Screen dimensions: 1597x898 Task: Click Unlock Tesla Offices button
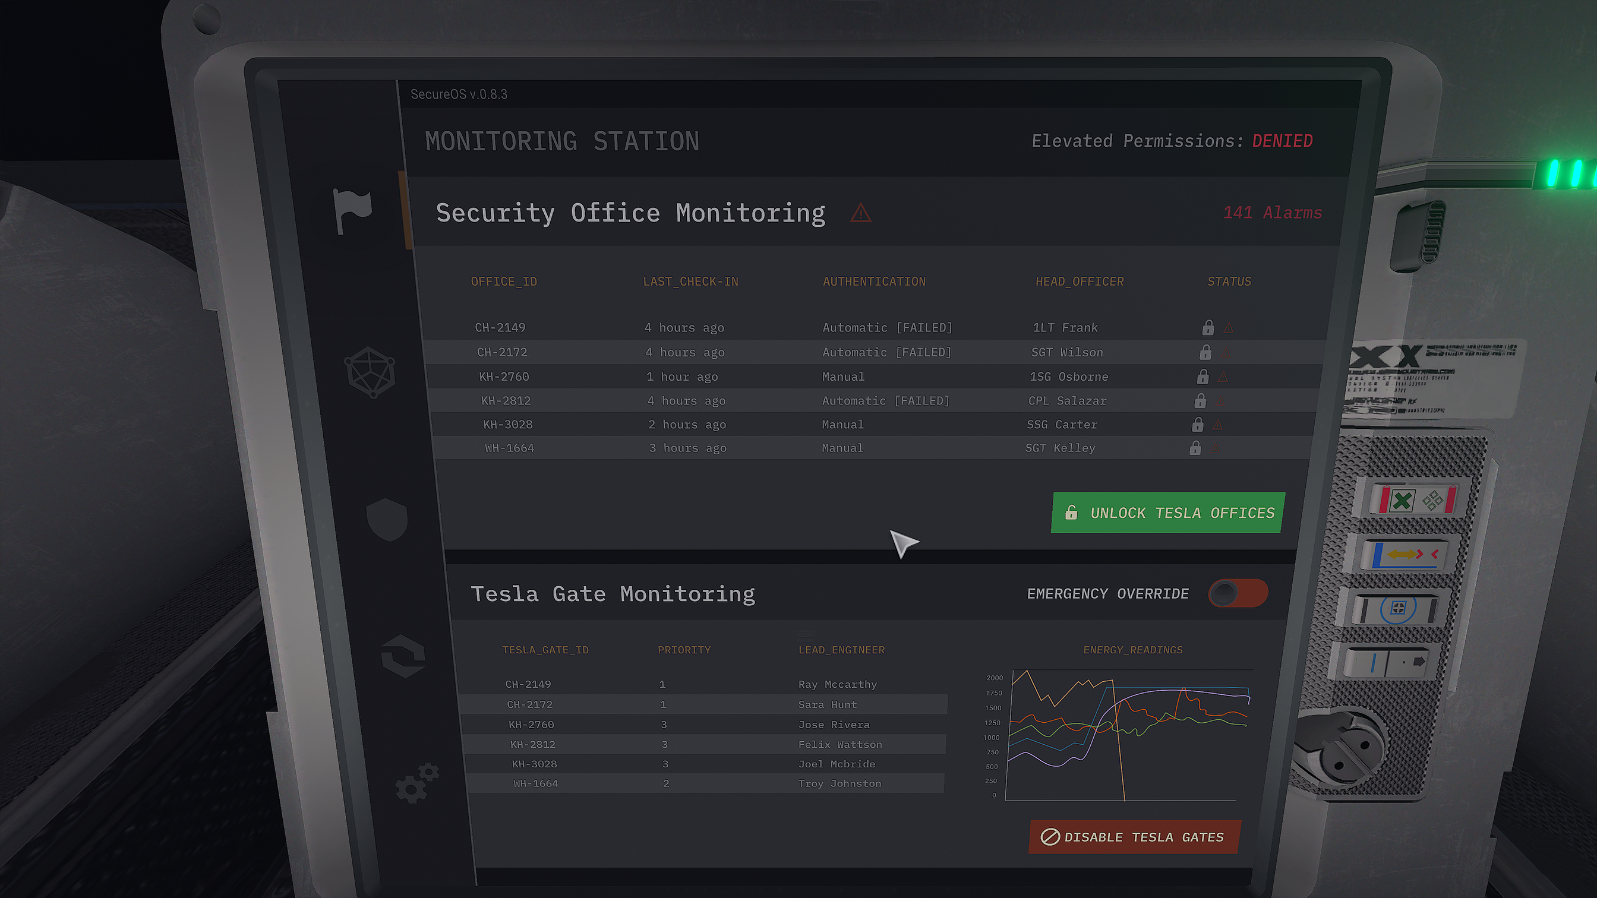[1168, 513]
